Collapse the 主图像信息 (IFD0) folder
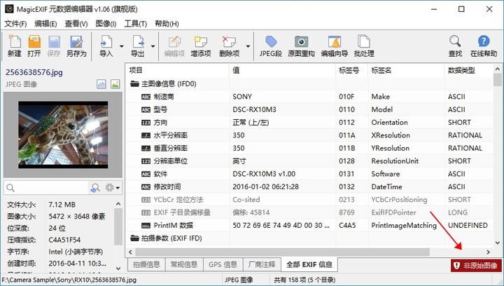This screenshot has width=504, height=286. click(134, 84)
